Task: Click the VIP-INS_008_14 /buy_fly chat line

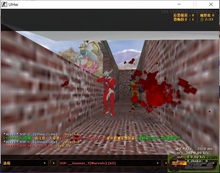Action: pos(37,146)
